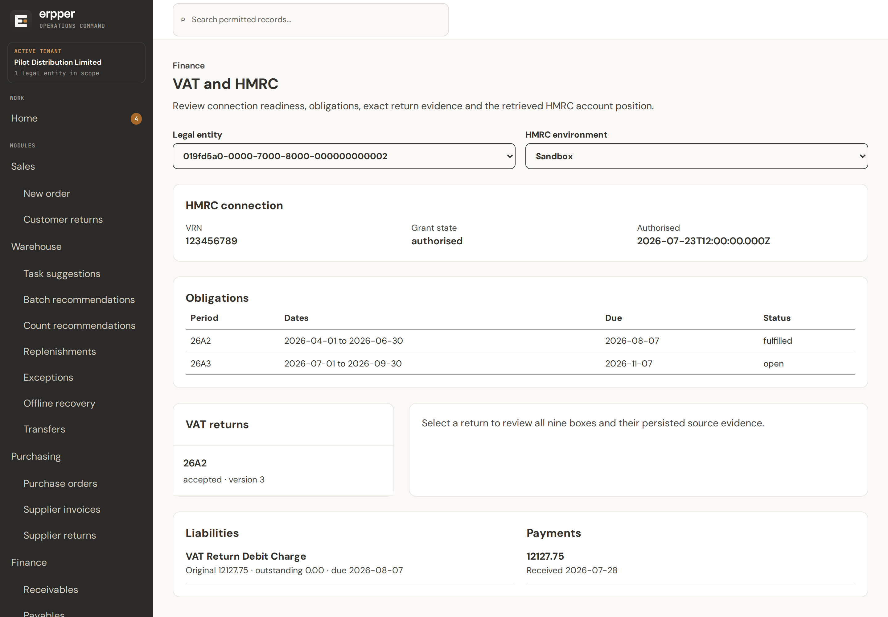Click the Dates column header
Viewport: 888px width, 617px height.
296,318
